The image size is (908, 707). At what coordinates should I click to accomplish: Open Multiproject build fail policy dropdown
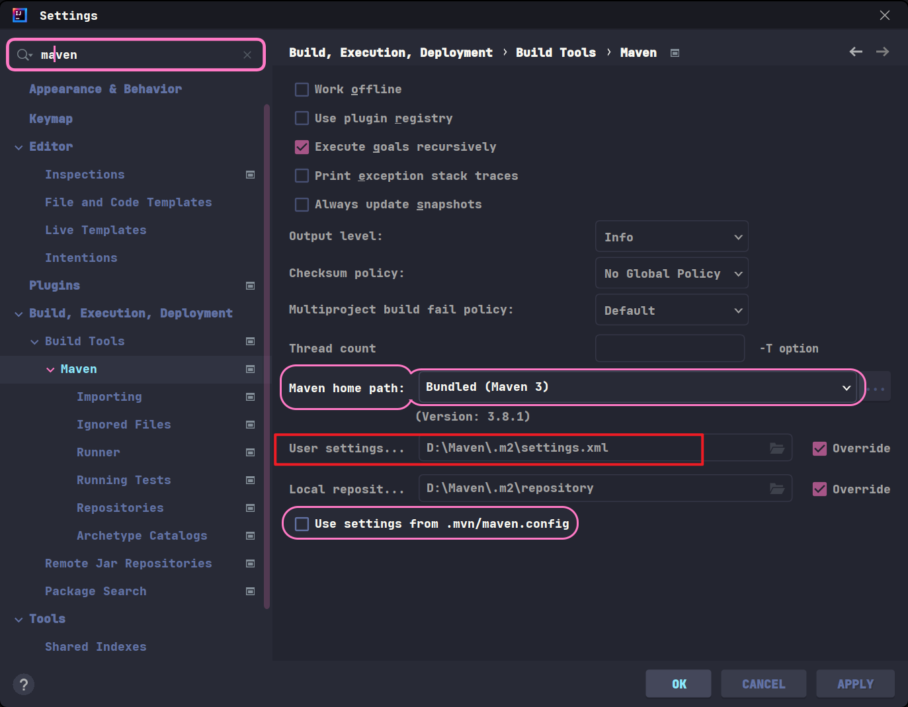pyautogui.click(x=672, y=310)
